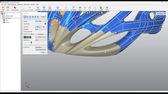Click the Control Net button
The image size is (168, 94).
(x=41, y=34)
